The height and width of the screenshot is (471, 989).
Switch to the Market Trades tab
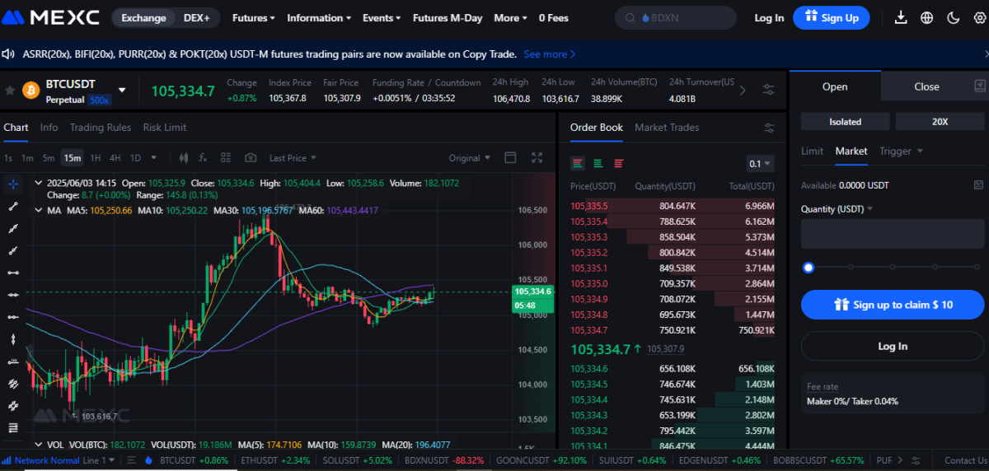tap(667, 128)
